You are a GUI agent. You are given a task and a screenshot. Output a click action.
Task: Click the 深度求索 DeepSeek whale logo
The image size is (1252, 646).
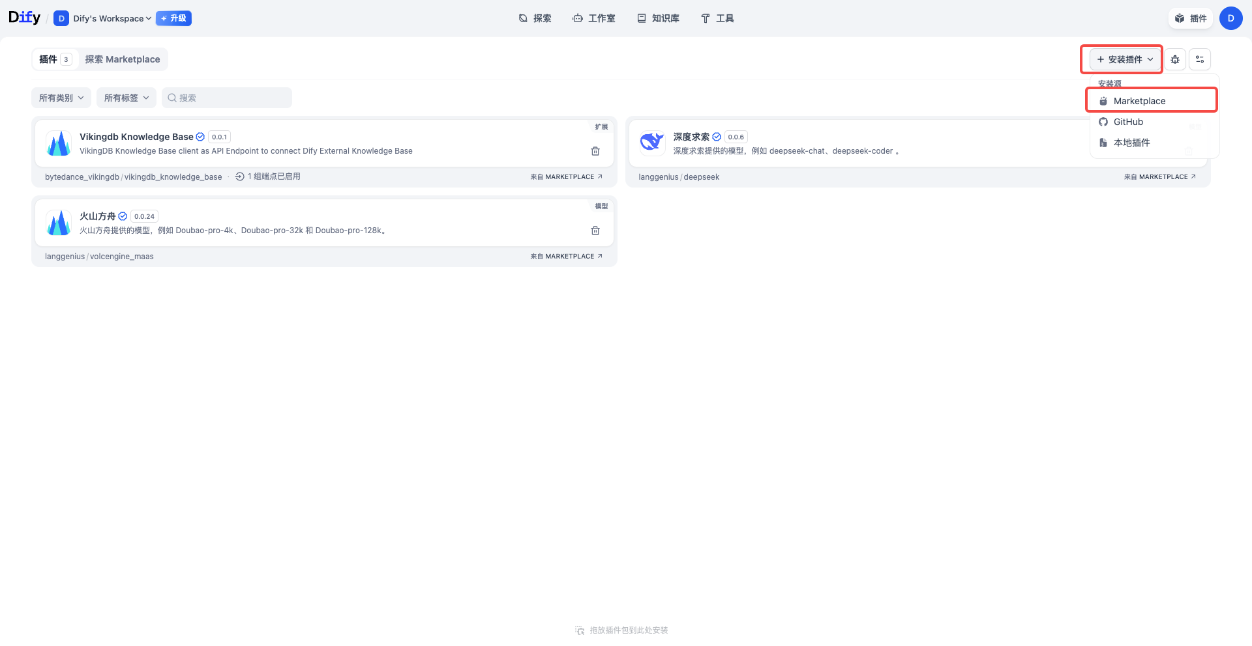[652, 143]
